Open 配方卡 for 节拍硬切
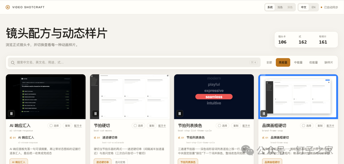The width and height of the screenshot is (344, 164). [162, 126]
